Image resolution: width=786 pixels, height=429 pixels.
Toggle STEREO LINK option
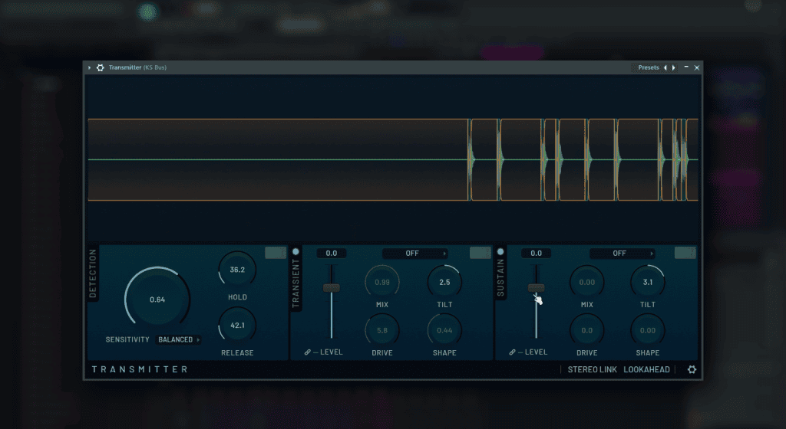[x=592, y=369]
